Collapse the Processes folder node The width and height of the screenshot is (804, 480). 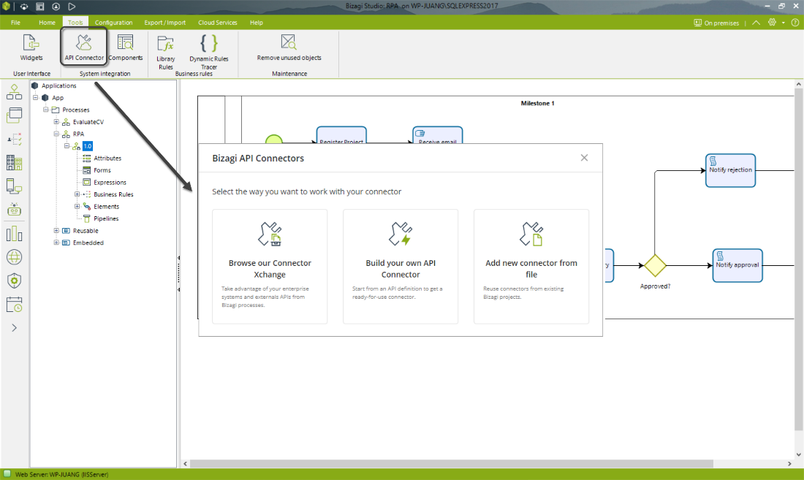[x=45, y=110]
